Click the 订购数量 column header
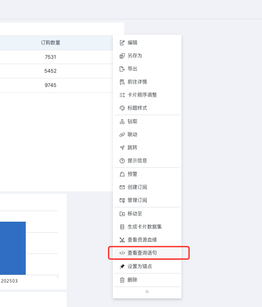 pos(51,43)
